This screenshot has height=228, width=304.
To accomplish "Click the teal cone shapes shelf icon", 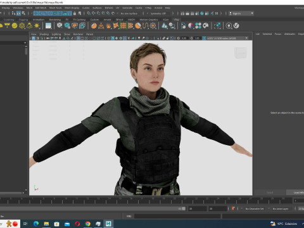I will [165, 26].
